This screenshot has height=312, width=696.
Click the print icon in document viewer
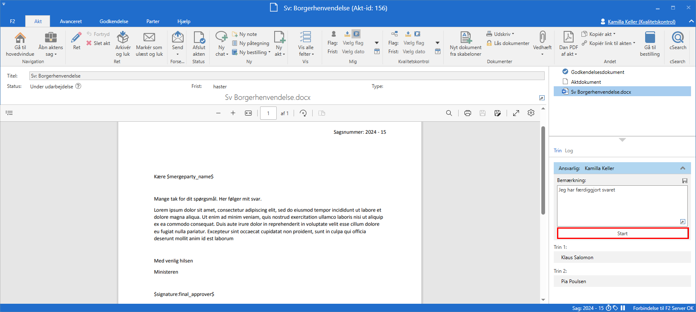(x=467, y=113)
